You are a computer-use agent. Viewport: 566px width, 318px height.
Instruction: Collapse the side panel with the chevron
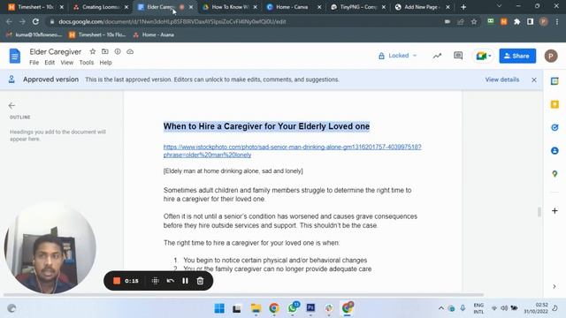click(555, 286)
